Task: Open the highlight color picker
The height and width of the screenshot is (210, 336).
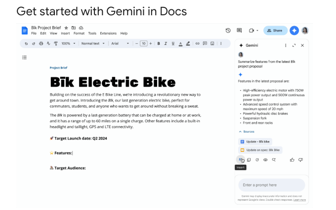Action: [x=188, y=43]
